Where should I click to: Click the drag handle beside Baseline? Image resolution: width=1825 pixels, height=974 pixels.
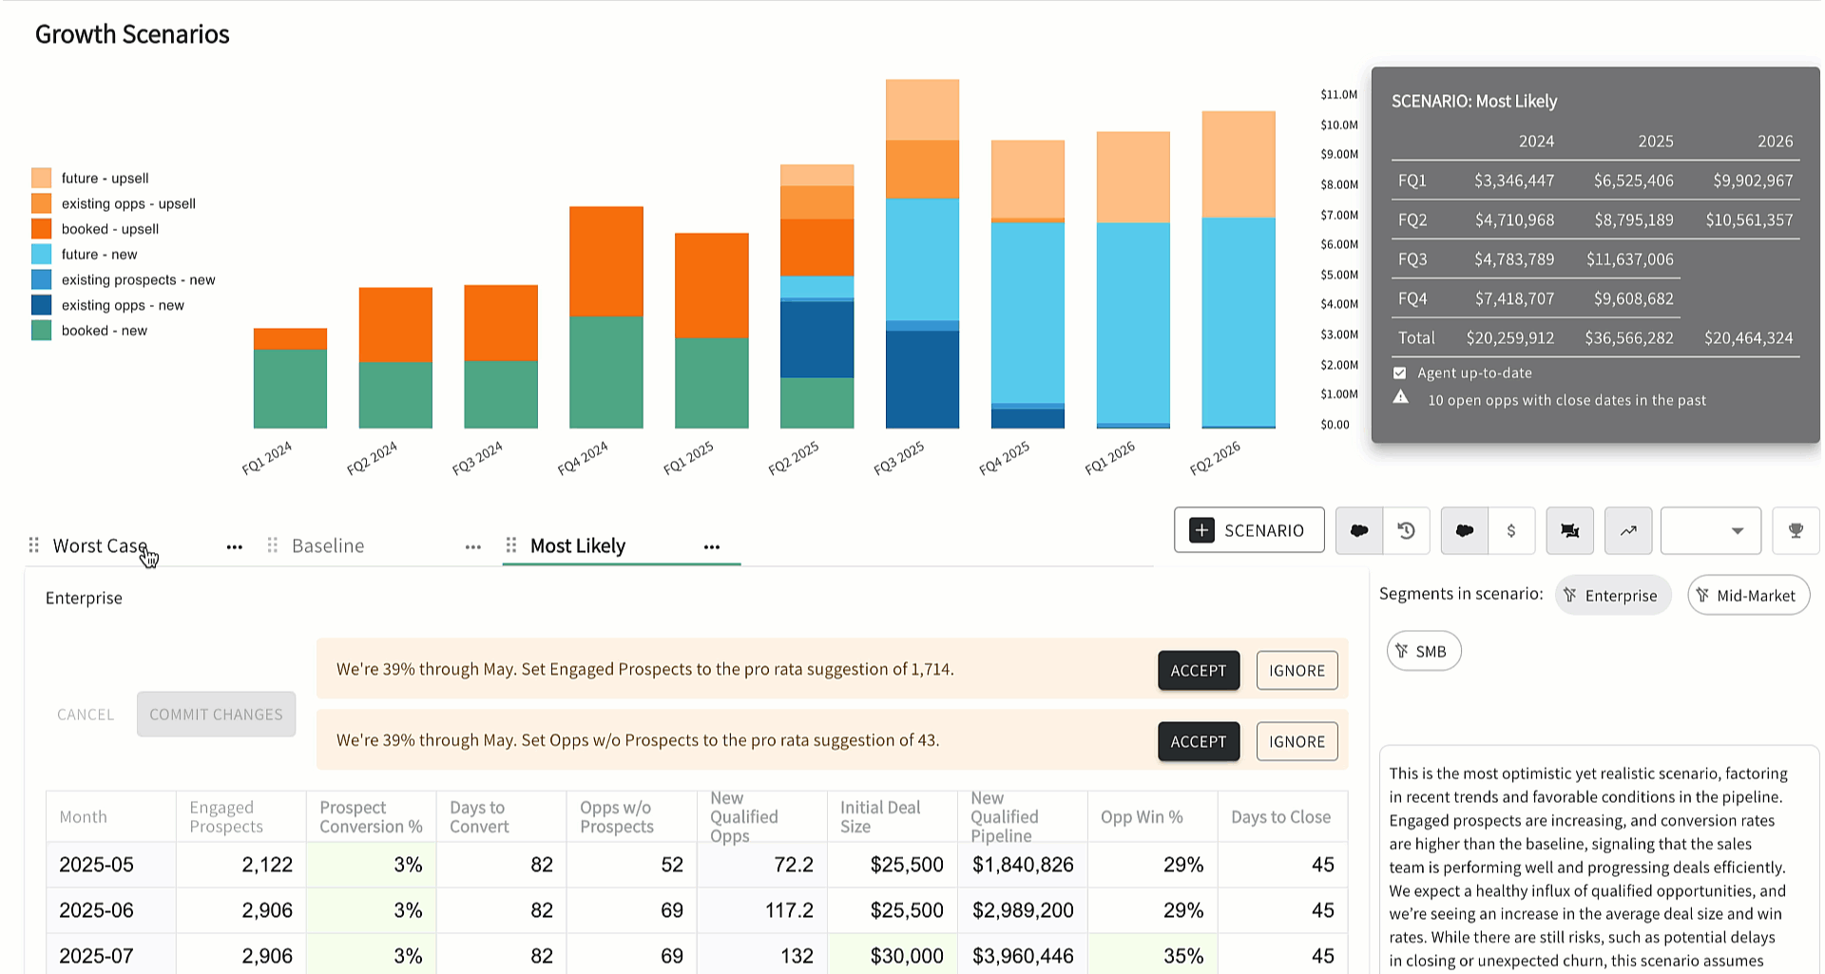point(273,545)
